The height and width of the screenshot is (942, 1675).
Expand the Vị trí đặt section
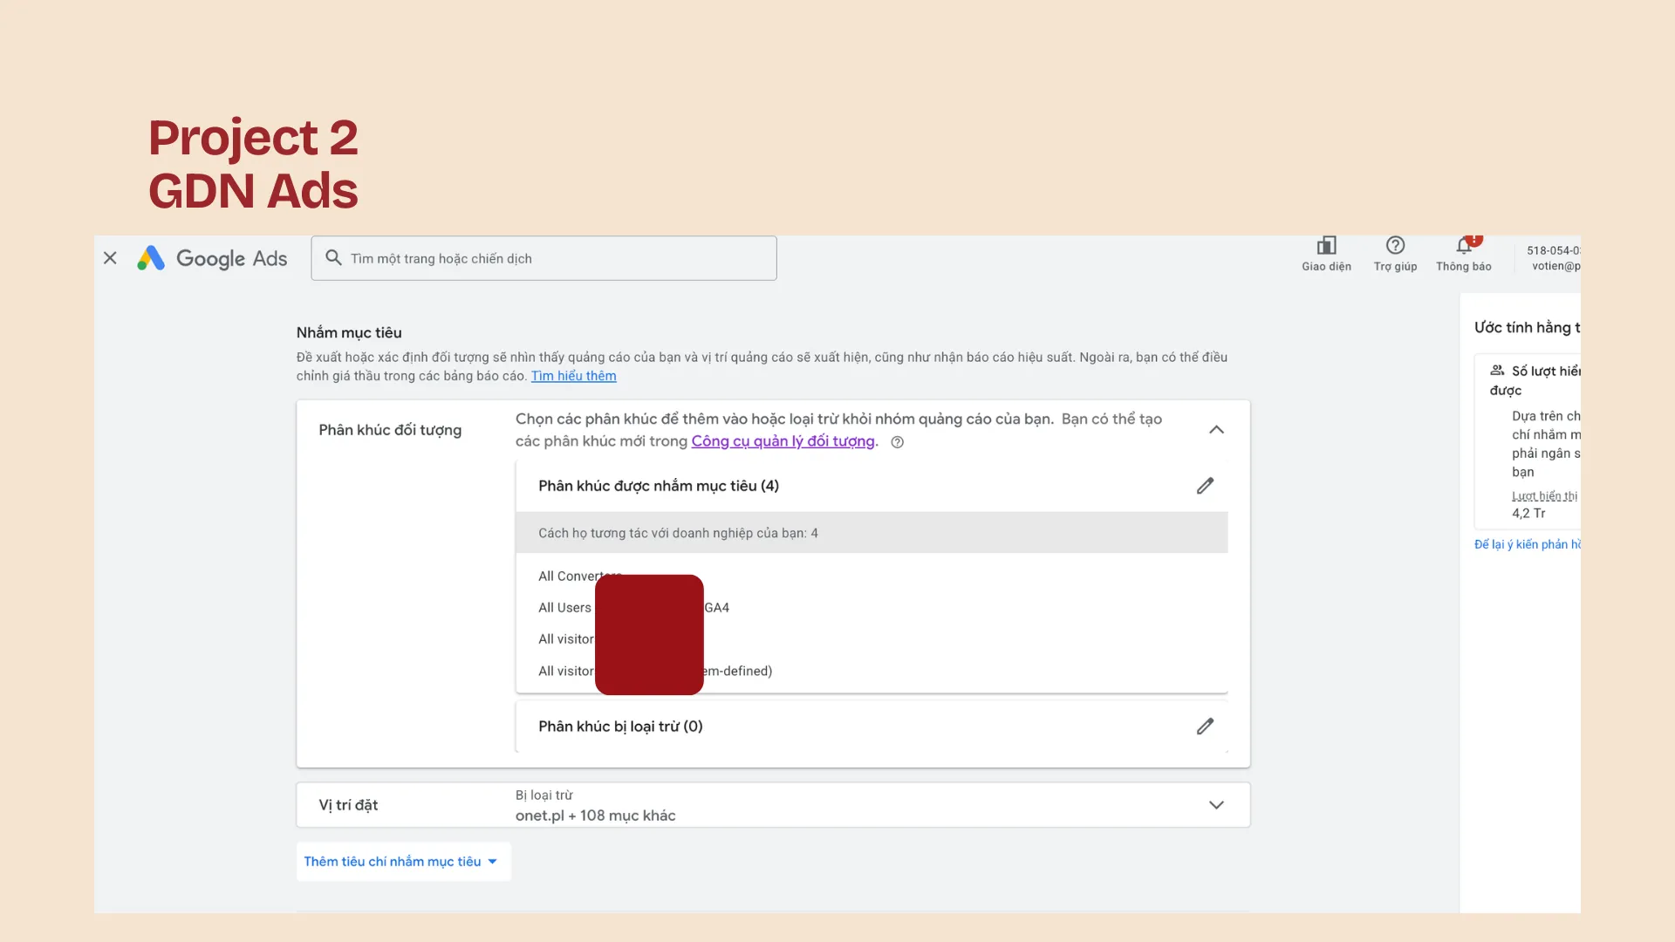(1216, 805)
